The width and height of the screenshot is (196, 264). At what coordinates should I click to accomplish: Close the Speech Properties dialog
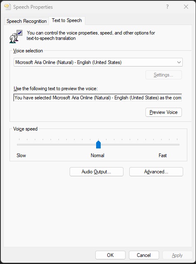[186, 7]
